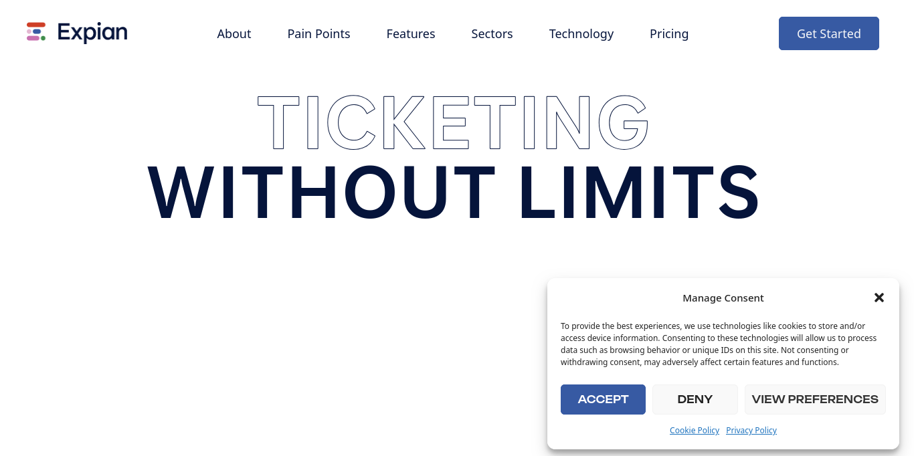Click the Expian wordmark text
Viewport: 914px width, 456px height.
pyautogui.click(x=92, y=33)
